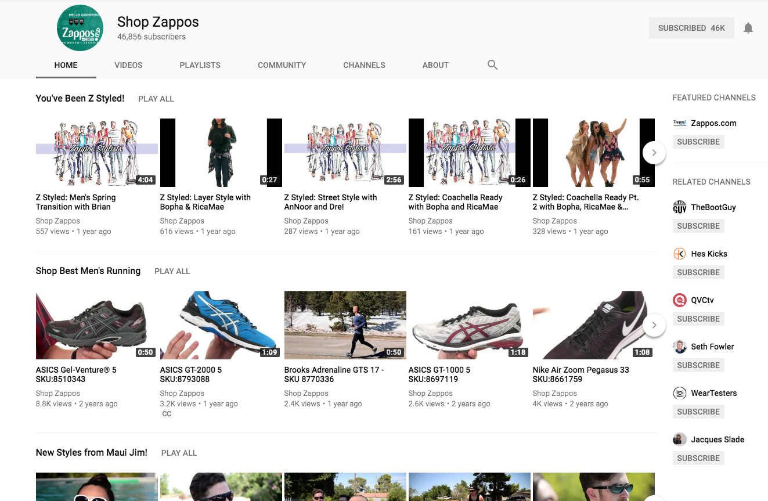This screenshot has width=768, height=501.
Task: Click WearTesters channel name
Action: point(714,393)
